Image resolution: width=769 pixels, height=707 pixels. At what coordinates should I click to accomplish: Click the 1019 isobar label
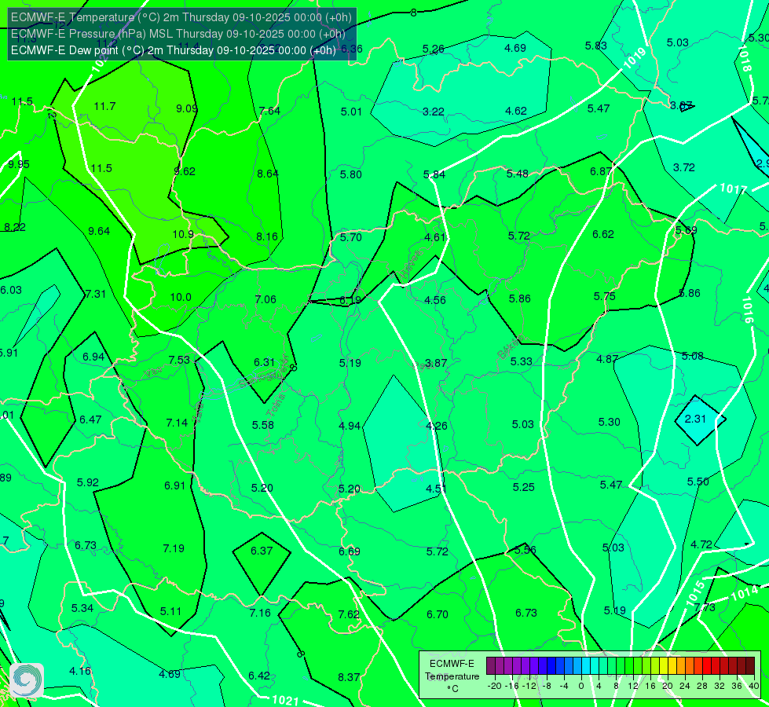[x=635, y=58]
